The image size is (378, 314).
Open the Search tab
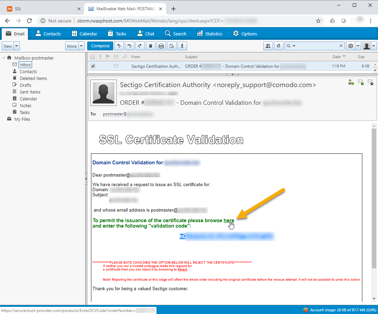point(176,34)
